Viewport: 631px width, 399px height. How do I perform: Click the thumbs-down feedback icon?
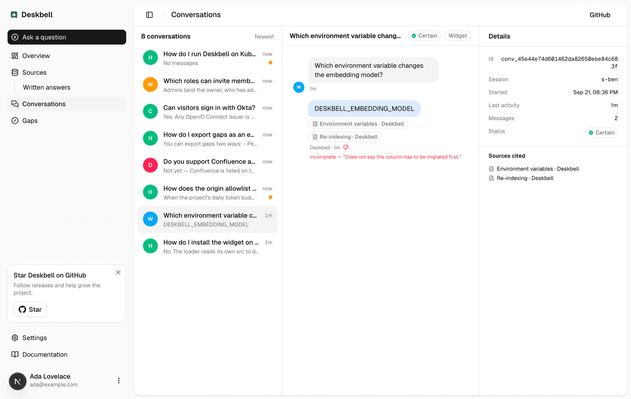(x=346, y=148)
